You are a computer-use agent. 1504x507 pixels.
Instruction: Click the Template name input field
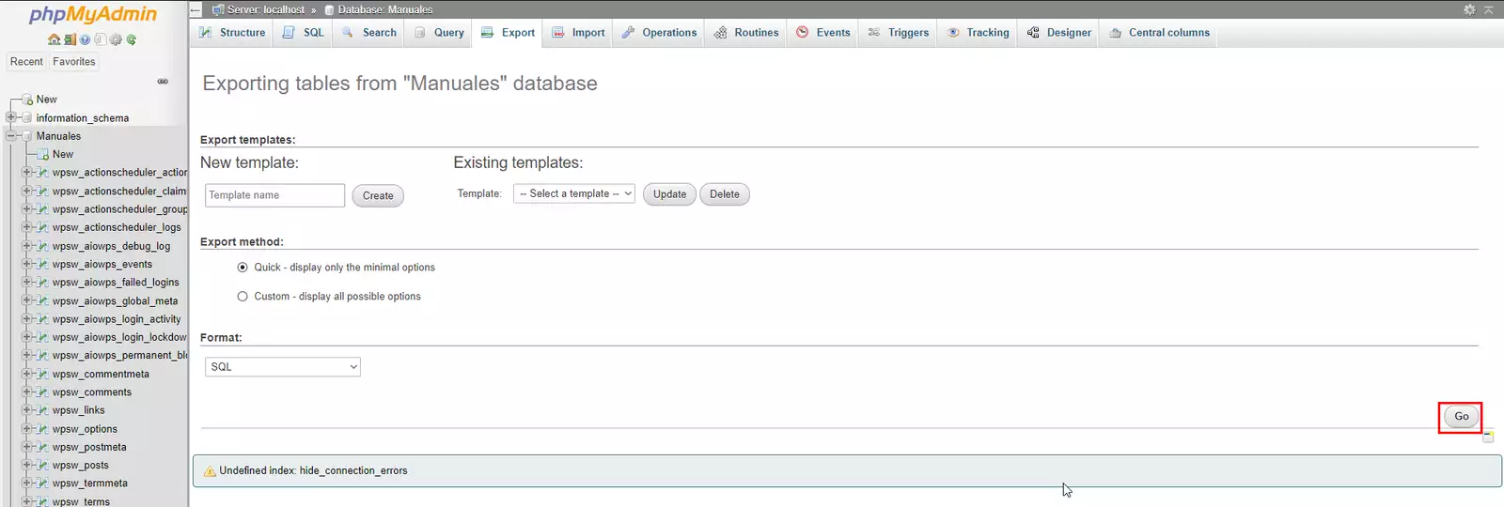tap(274, 195)
